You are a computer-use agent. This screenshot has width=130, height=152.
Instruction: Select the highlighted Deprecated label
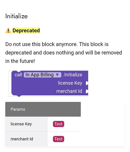pyautogui.click(x=26, y=30)
